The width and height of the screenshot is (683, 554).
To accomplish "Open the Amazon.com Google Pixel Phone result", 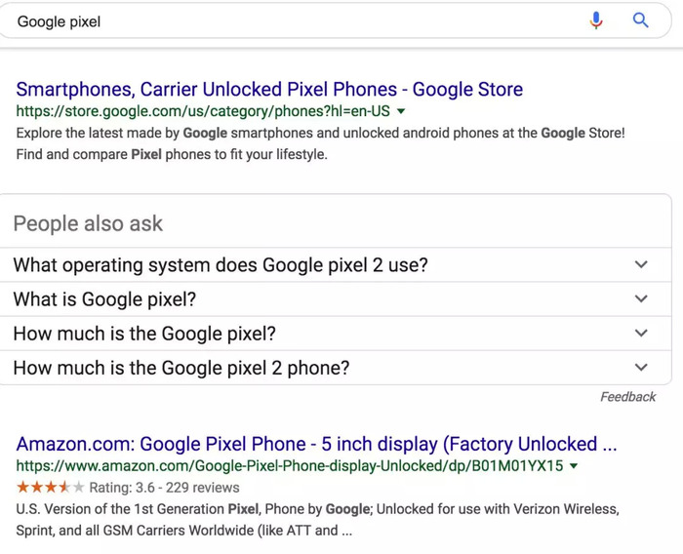I will 317,444.
